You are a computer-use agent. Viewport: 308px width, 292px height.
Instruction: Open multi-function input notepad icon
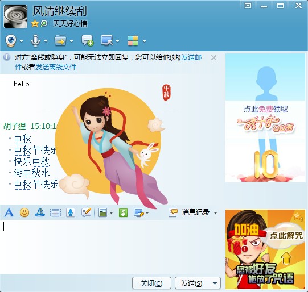point(86,212)
